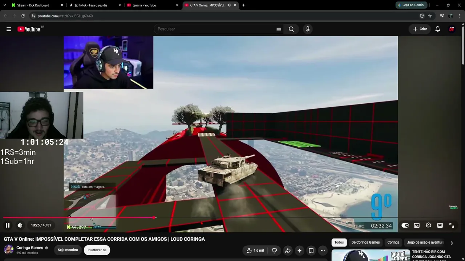Bookmark this page with the star

coord(430,16)
